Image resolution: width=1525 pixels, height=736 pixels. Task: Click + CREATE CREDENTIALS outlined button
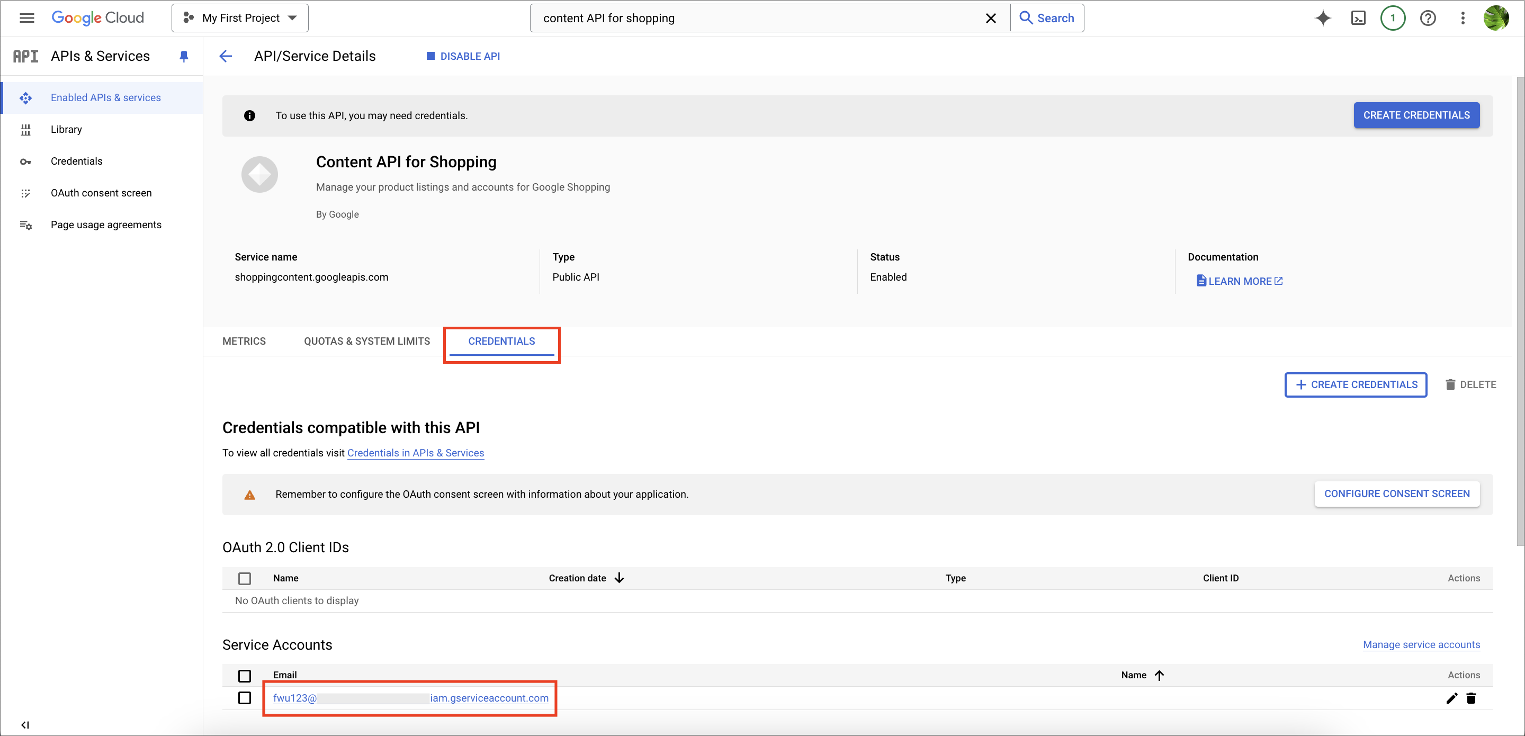tap(1356, 385)
